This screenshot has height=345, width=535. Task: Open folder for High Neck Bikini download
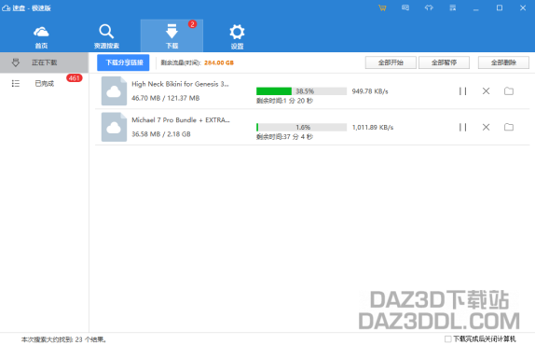(509, 91)
